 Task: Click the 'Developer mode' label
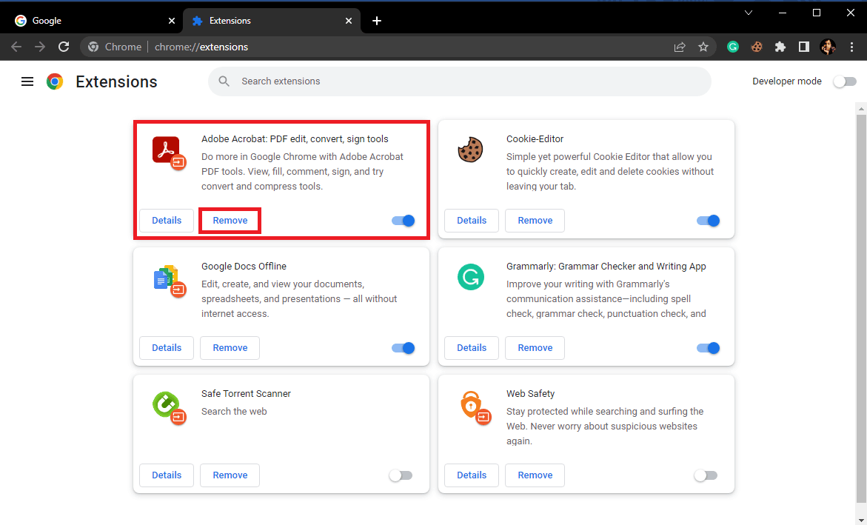[787, 81]
